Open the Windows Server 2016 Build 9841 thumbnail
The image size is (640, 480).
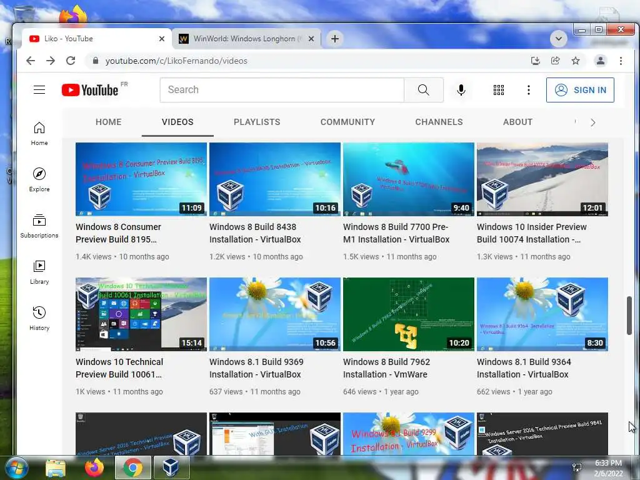[x=542, y=434]
